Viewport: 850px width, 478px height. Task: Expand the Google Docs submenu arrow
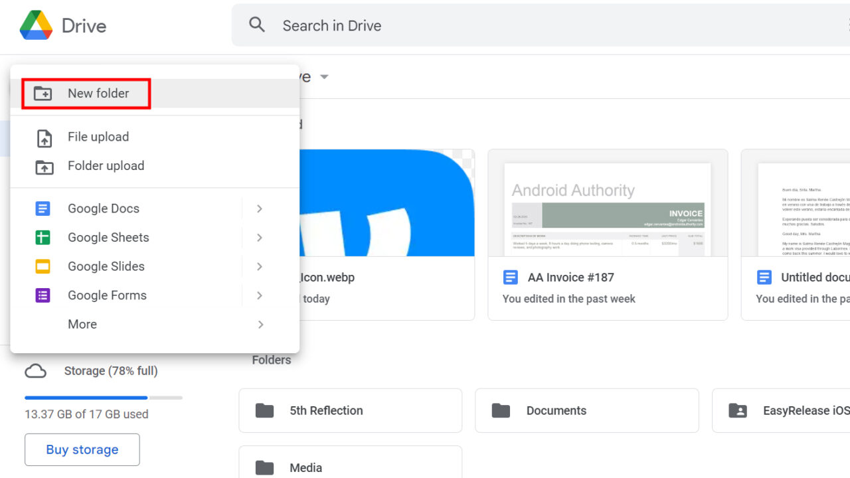click(260, 208)
